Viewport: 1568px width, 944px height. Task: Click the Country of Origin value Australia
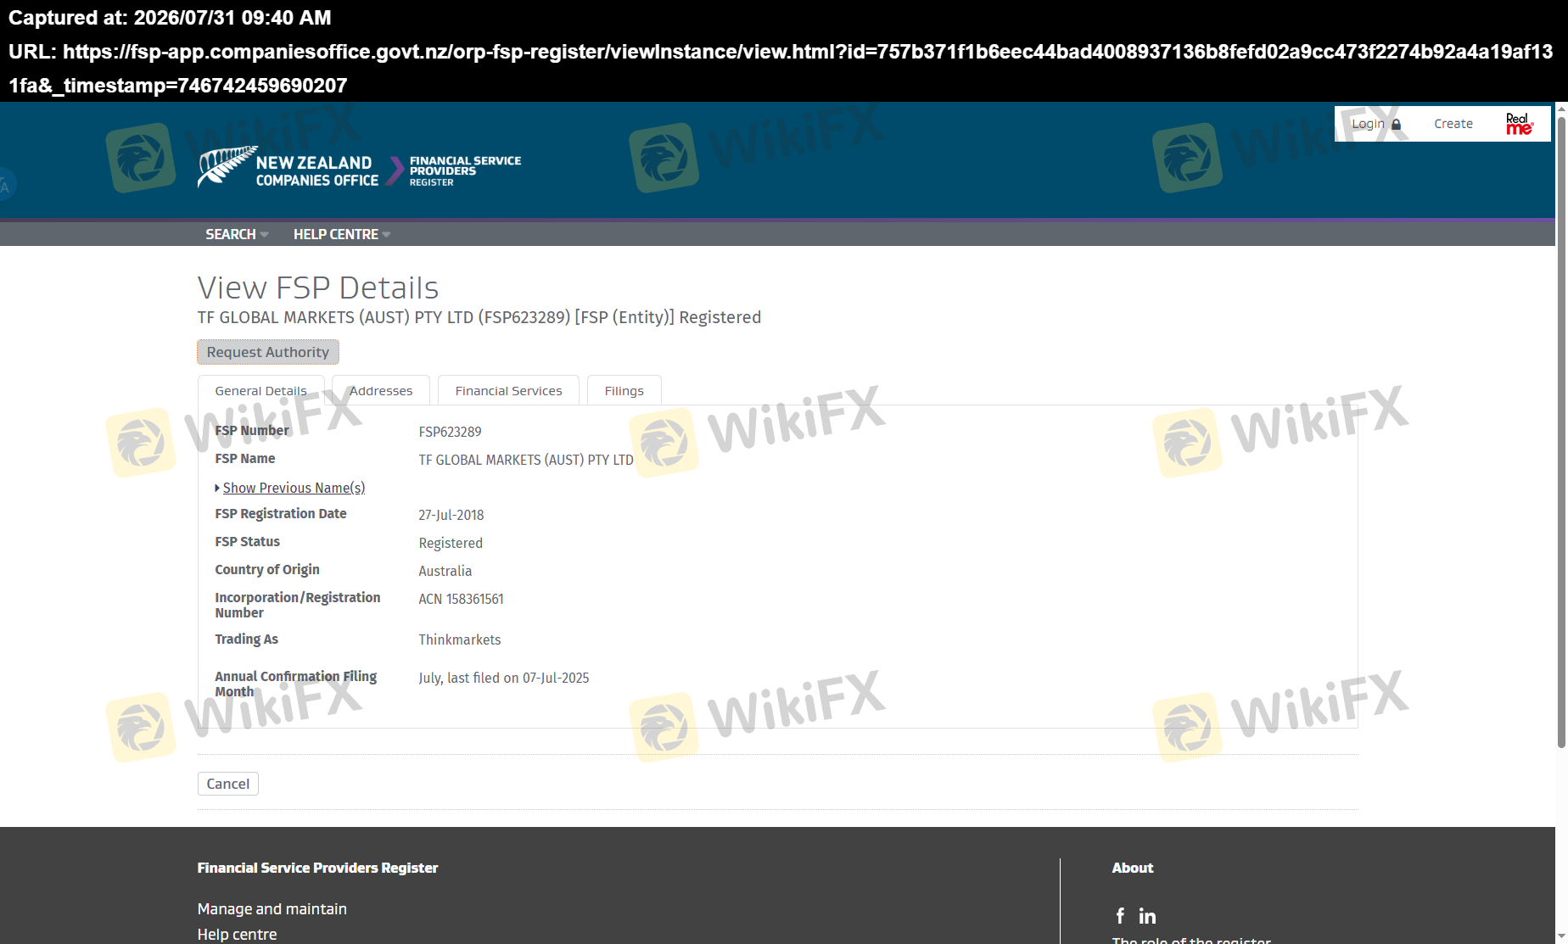pos(445,571)
